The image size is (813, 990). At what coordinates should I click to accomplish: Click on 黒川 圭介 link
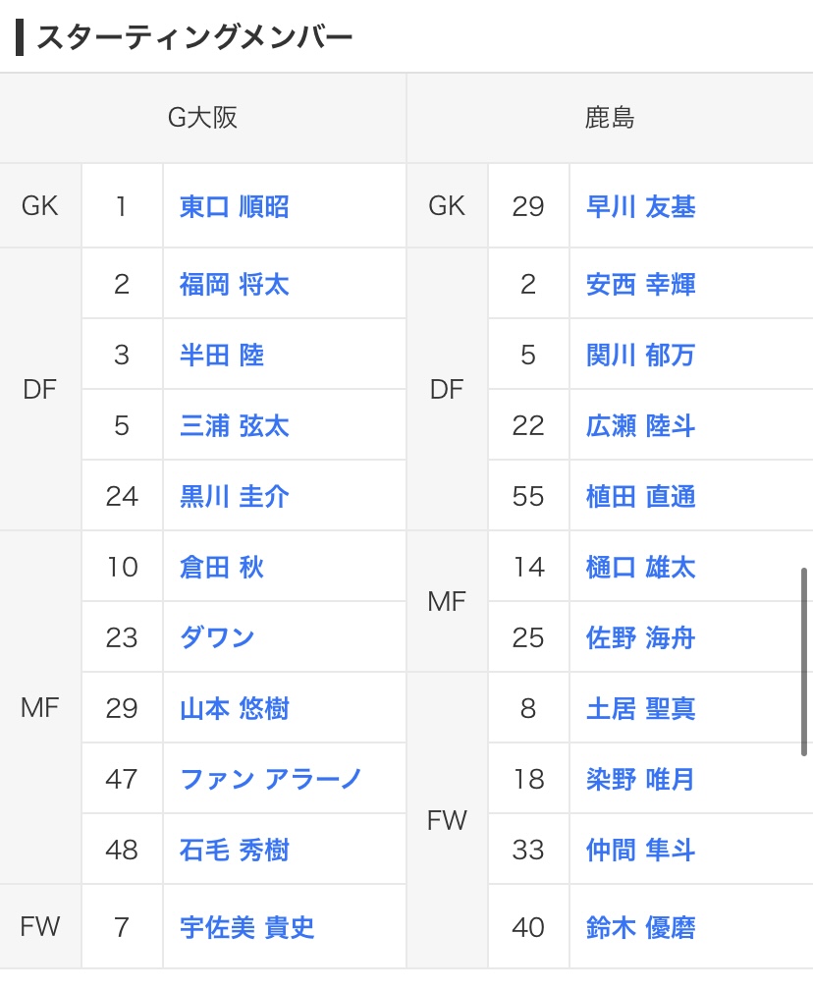point(234,496)
